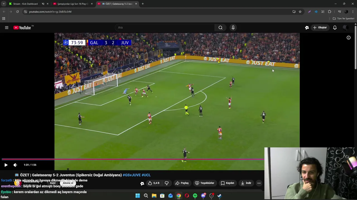Close the Şampiyonlar Ligi tab
This screenshot has width=357, height=200.
coord(92,4)
